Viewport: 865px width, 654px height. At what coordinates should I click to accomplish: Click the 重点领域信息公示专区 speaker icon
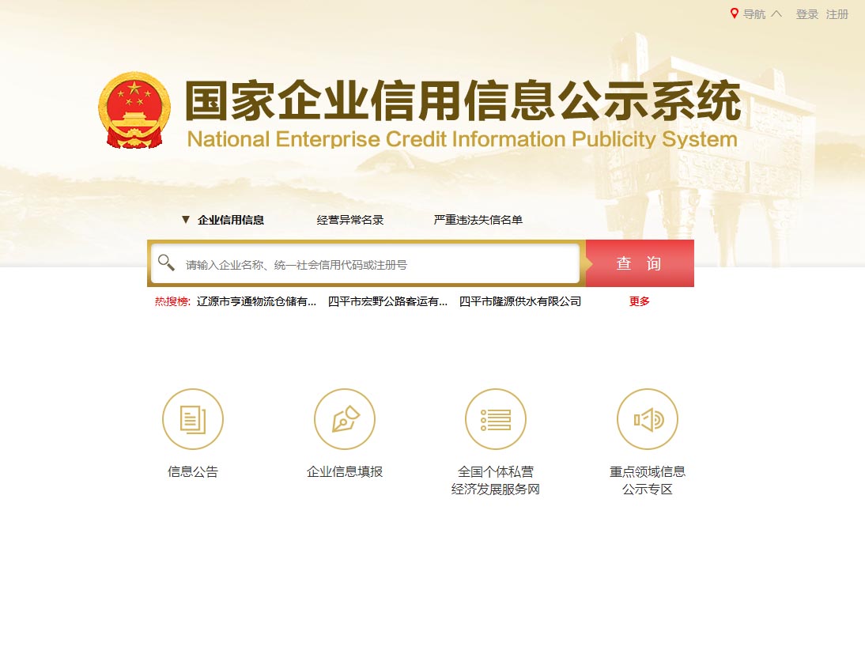coord(647,419)
